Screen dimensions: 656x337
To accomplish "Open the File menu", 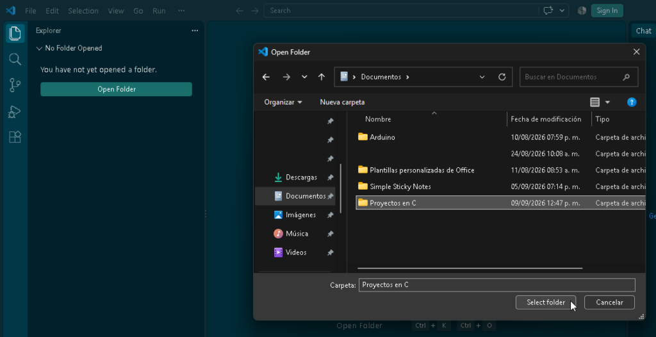I will tap(31, 11).
